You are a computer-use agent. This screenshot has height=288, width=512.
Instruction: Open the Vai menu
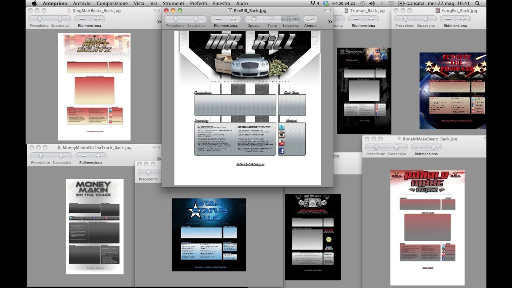(154, 3)
